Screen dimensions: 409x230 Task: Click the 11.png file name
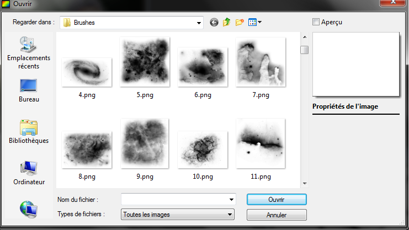(261, 176)
